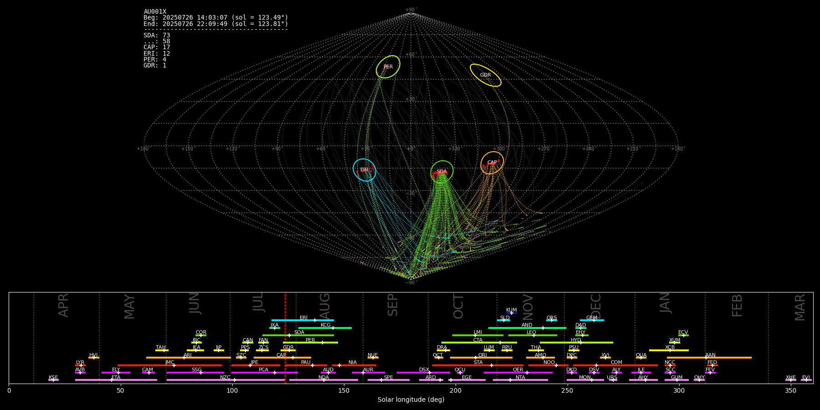Screen dimensions: 820x410
Task: Click the SPE shower bar in timeline
Action: click(388, 380)
